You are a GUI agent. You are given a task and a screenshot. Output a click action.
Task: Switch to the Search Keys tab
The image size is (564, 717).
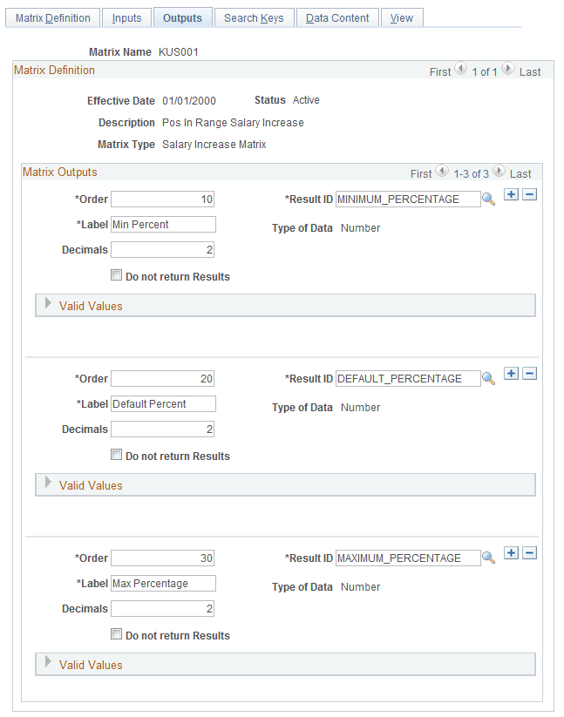[x=254, y=17]
